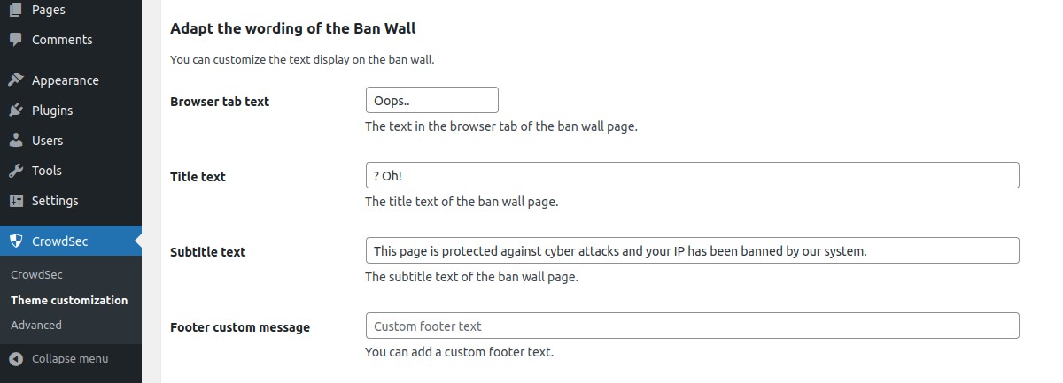The image size is (1063, 383).
Task: Go to the Plugins menu item
Action: (52, 111)
